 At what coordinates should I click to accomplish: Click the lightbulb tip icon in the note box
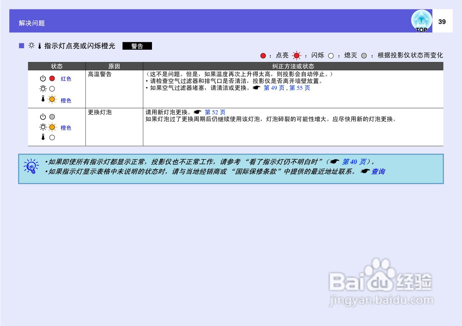coord(31,167)
